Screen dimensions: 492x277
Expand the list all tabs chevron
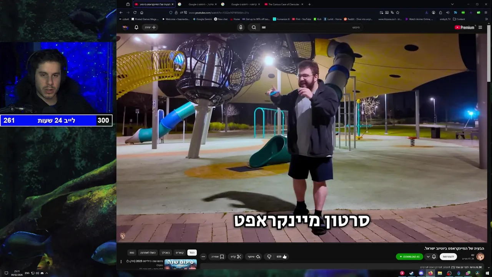(x=452, y=4)
